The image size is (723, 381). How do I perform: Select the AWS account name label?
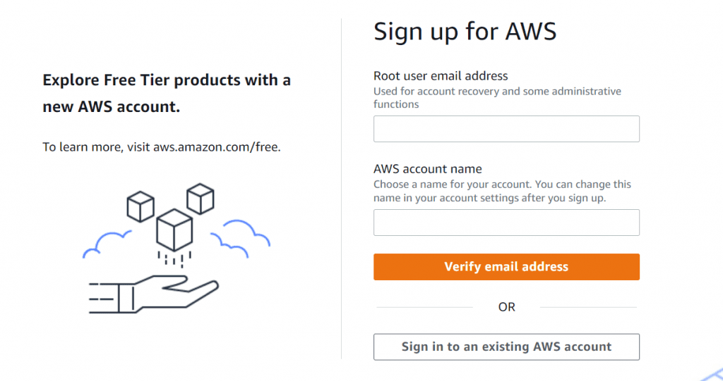tap(428, 169)
